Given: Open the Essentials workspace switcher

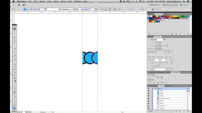Looking at the screenshot, I should [x=155, y=5].
